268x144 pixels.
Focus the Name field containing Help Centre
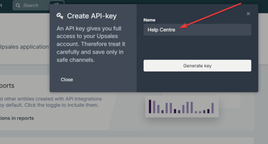[197, 30]
